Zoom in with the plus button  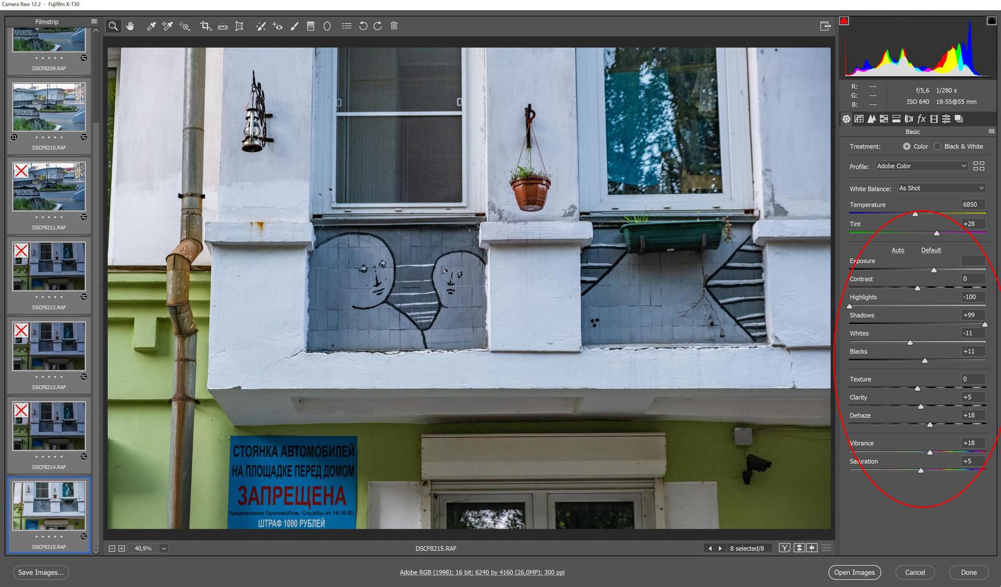(x=122, y=549)
